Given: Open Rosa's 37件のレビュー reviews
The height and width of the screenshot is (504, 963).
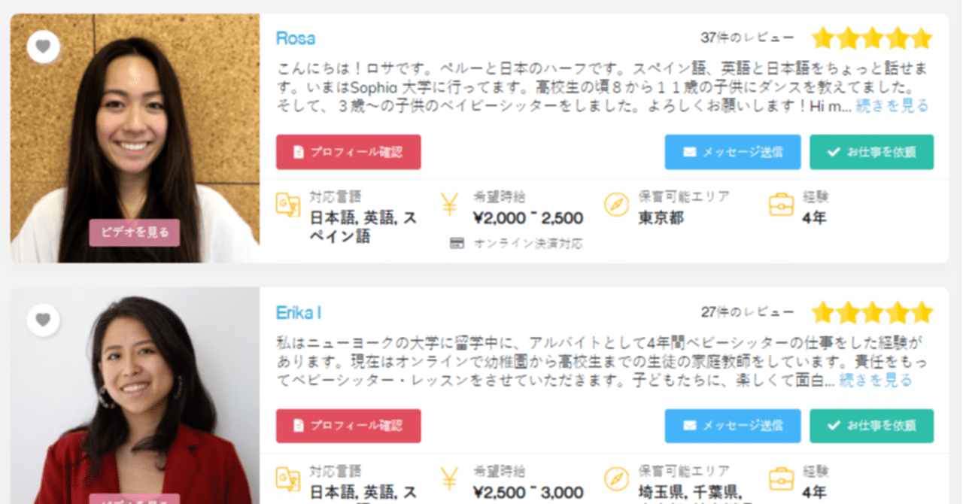Looking at the screenshot, I should click(x=747, y=38).
